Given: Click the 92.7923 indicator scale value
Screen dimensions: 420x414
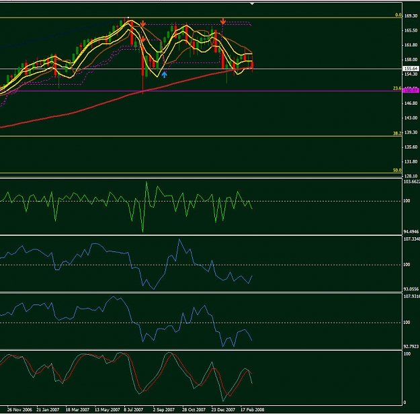Looking at the screenshot, I should [x=411, y=347].
